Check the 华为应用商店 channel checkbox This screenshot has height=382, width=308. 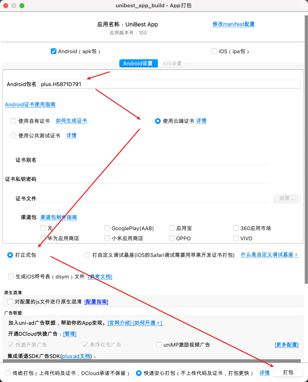pos(43,238)
